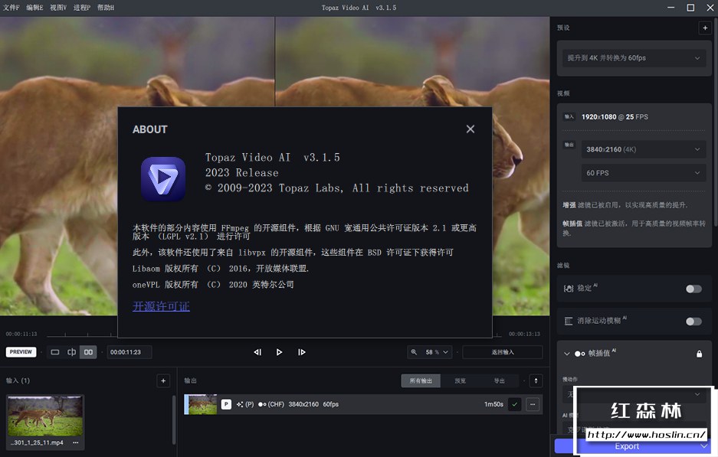The image size is (718, 457).
Task: Click the 消除运动模糊 filter icon
Action: click(569, 322)
